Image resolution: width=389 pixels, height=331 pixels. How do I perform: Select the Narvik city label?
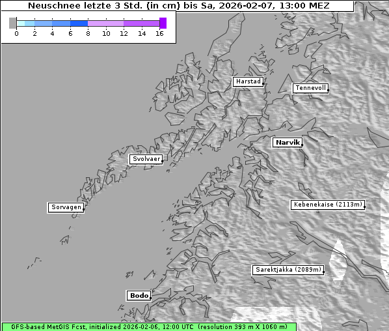coord(288,143)
